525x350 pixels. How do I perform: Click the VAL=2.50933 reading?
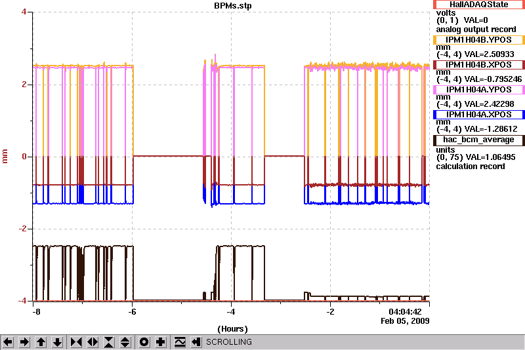[489, 54]
